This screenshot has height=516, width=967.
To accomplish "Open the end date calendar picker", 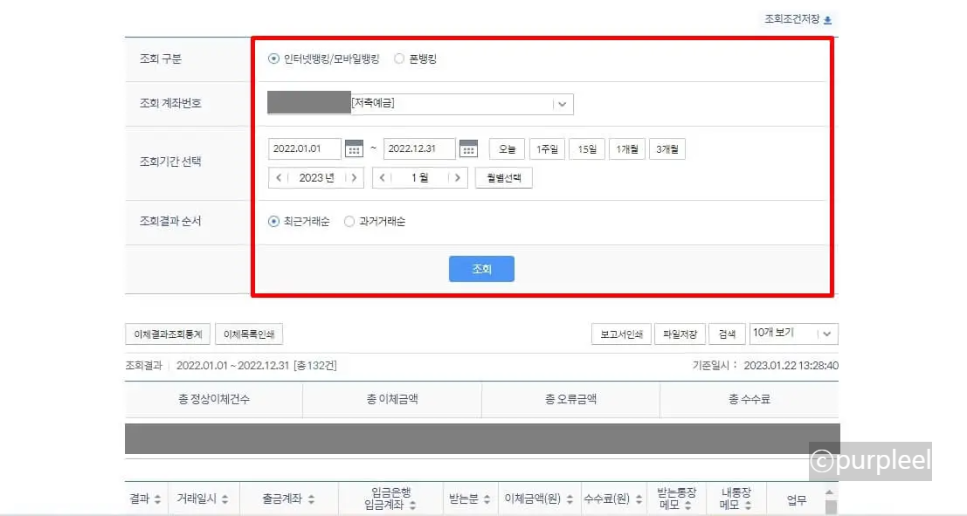I will [469, 148].
